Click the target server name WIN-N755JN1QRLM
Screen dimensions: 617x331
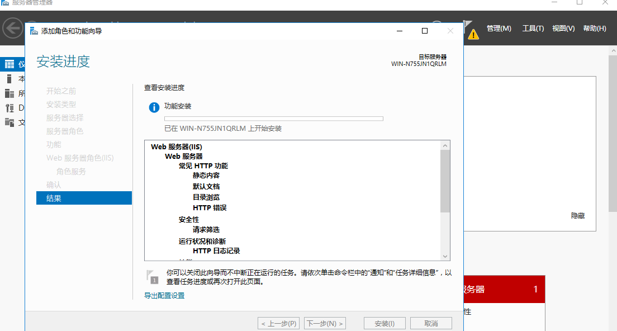(x=419, y=64)
